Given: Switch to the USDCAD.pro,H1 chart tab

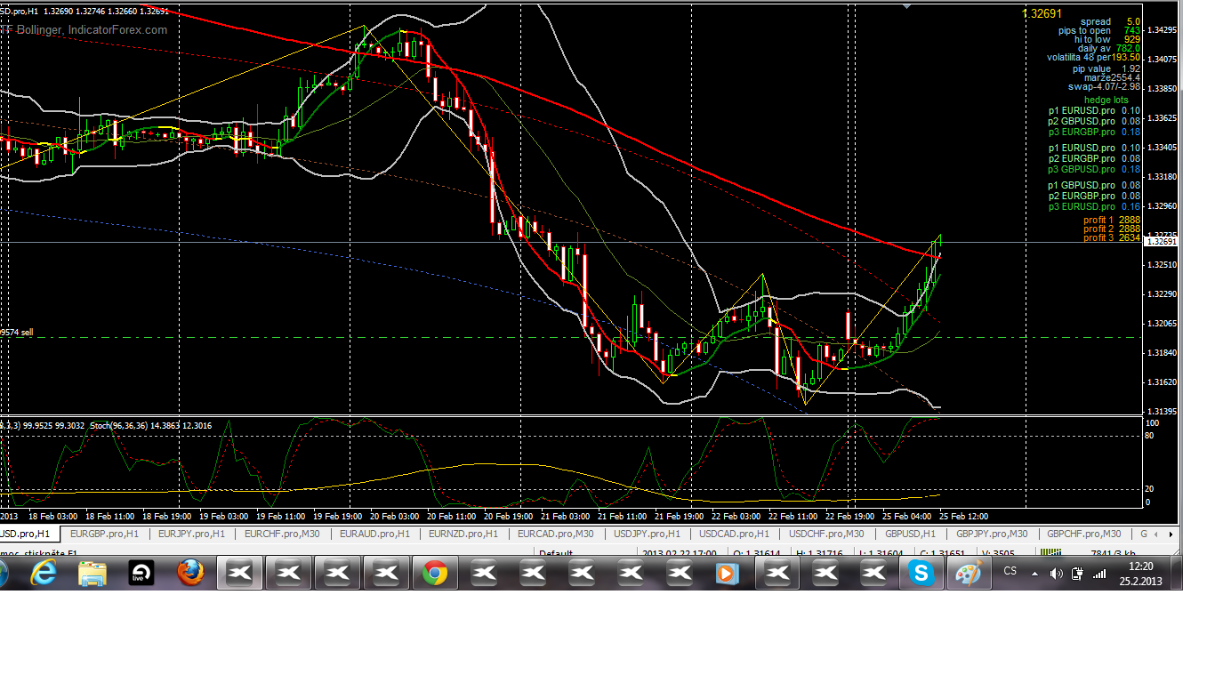Looking at the screenshot, I should (x=734, y=534).
